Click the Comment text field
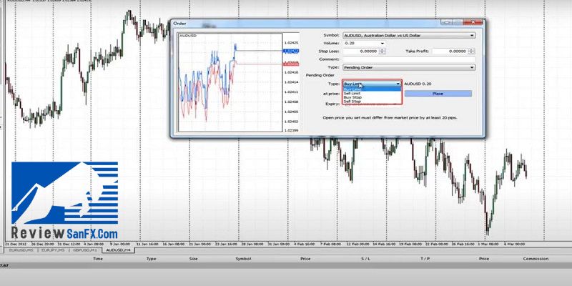 pos(409,59)
